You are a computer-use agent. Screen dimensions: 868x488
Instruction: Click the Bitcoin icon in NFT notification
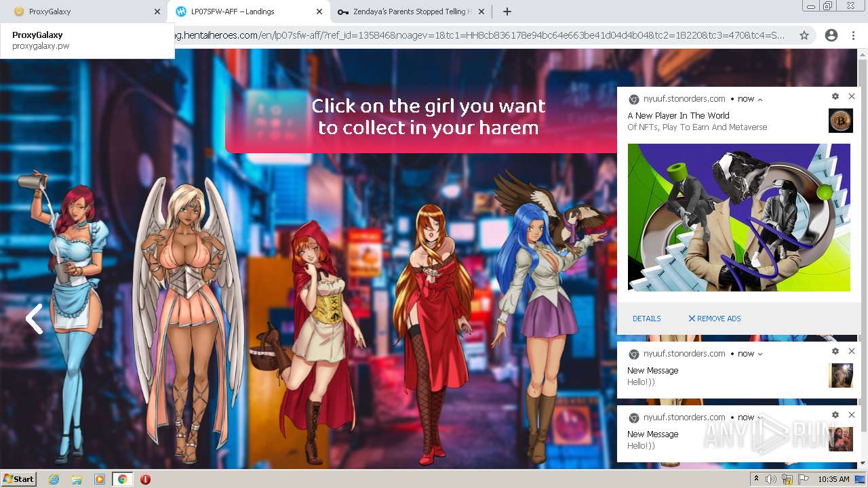pos(841,121)
